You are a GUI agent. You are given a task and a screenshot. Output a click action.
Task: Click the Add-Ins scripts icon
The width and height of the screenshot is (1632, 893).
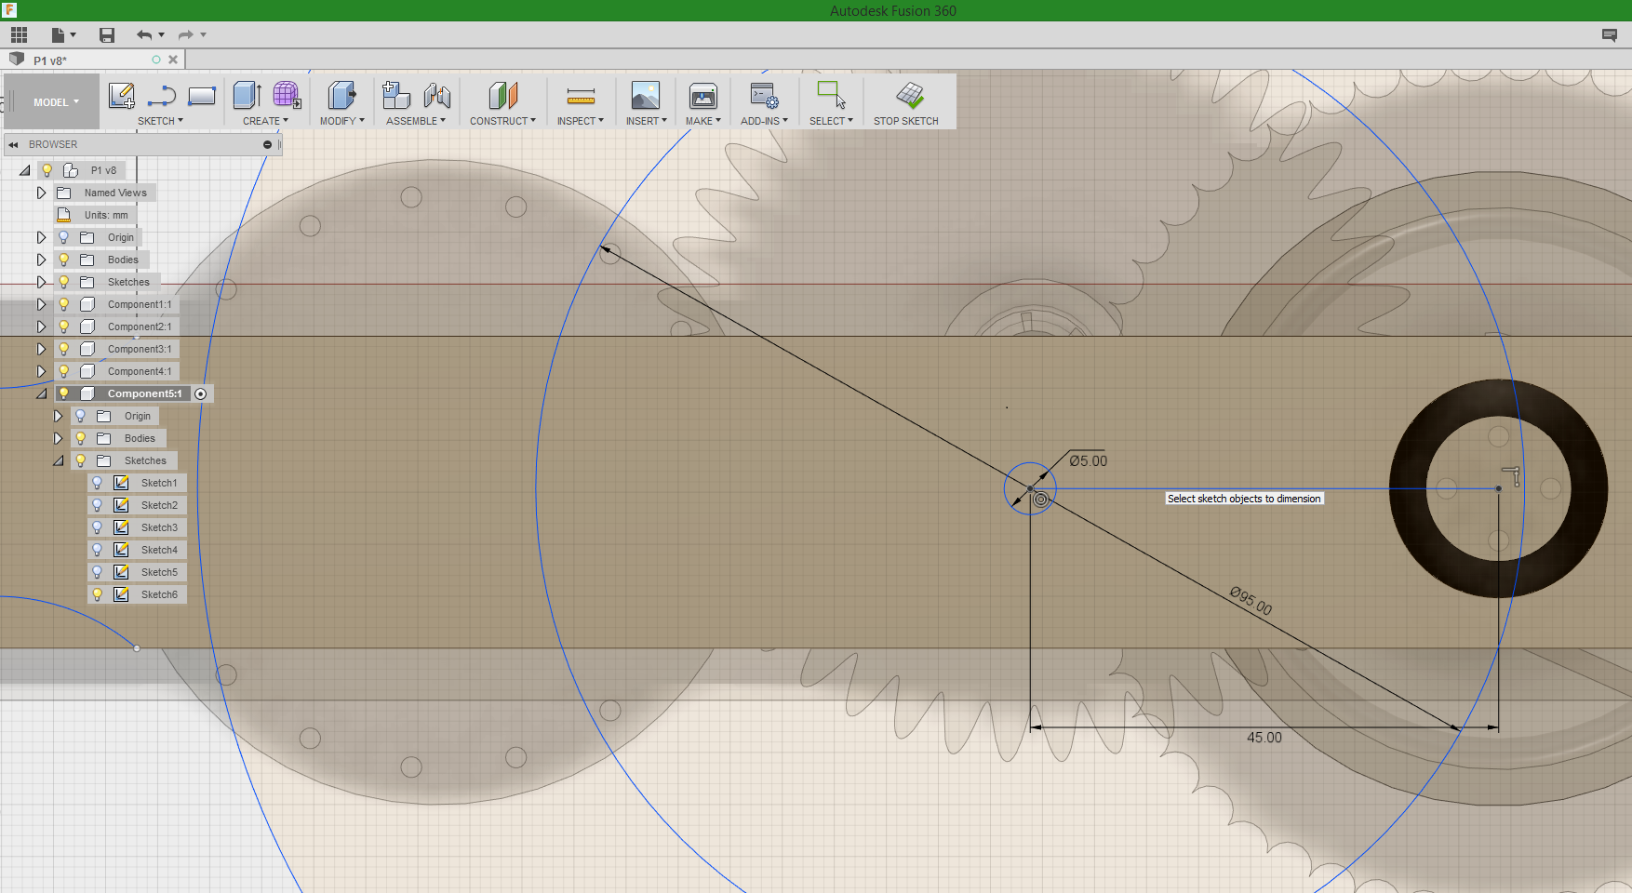point(765,95)
